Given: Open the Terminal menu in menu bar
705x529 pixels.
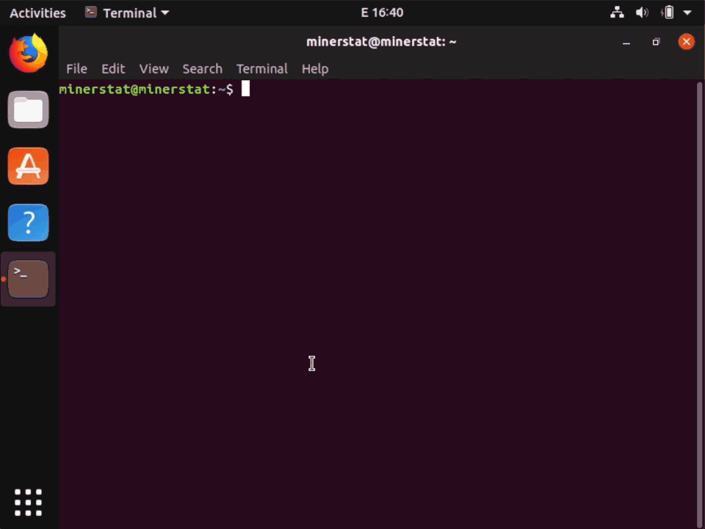Looking at the screenshot, I should [261, 69].
